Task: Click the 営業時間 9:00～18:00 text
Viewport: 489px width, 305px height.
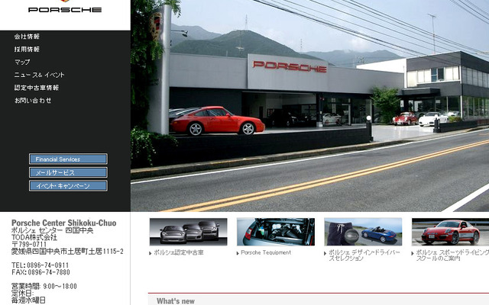Action: pos(44,287)
